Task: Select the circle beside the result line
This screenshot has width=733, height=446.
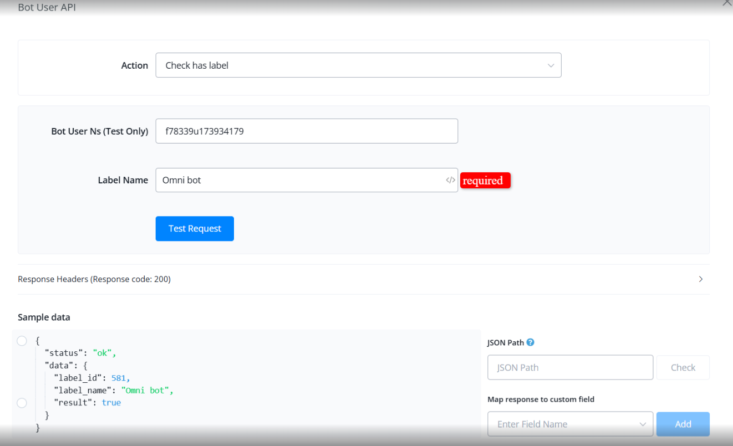Action: pos(22,403)
